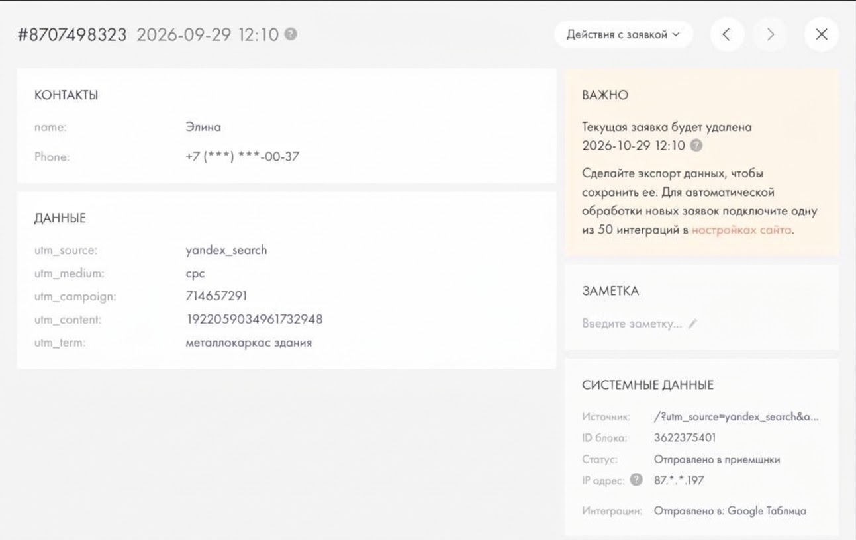The width and height of the screenshot is (856, 540).
Task: Open the Действия с заявкой dropdown
Action: [x=623, y=34]
